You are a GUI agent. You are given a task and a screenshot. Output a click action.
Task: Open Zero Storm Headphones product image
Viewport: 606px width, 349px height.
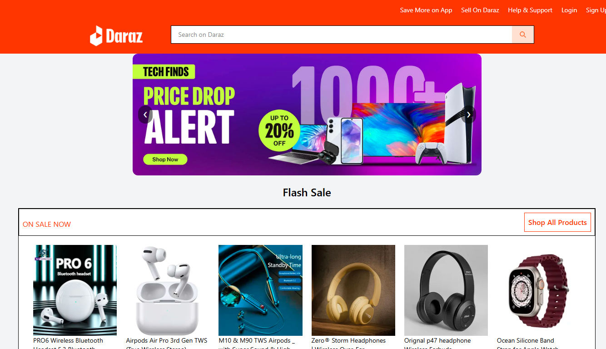[353, 290]
